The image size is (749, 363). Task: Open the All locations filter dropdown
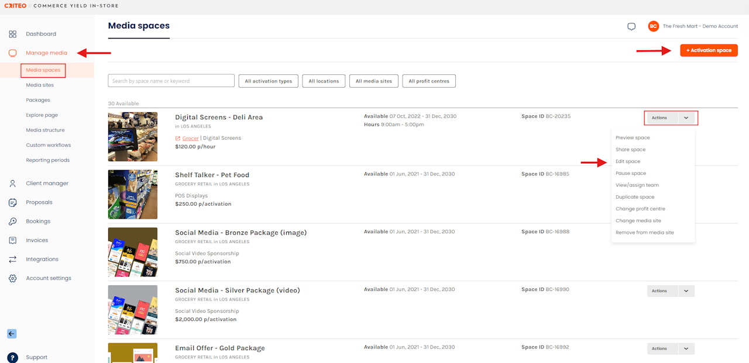point(324,81)
